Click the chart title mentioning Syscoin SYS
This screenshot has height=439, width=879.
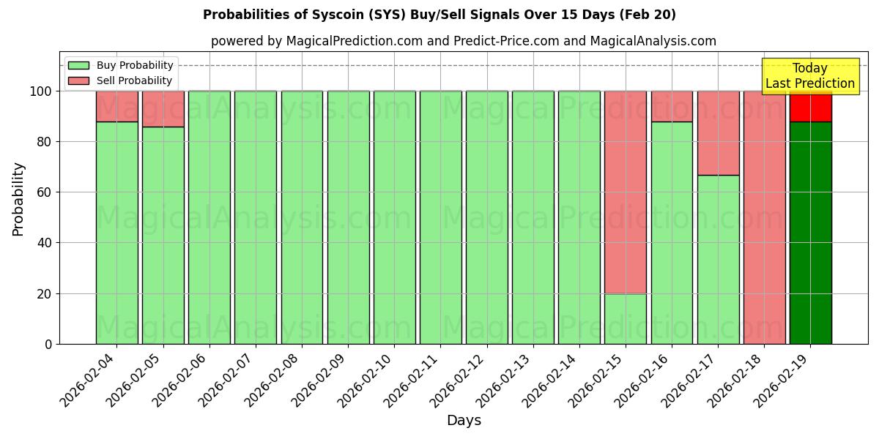(x=439, y=15)
